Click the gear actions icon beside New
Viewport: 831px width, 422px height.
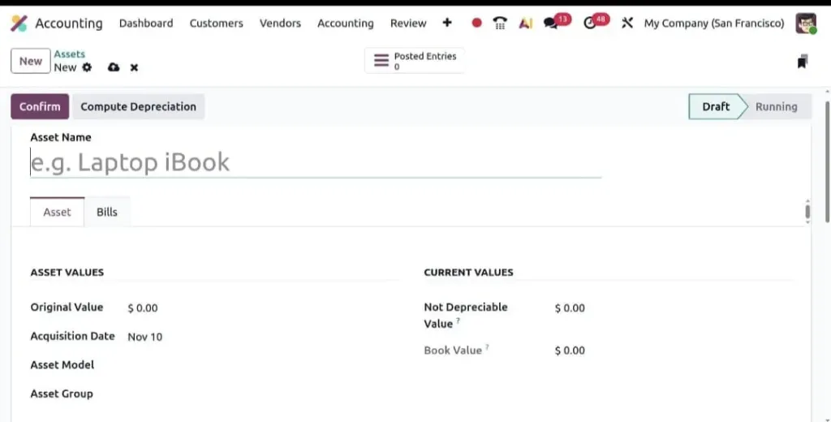point(87,67)
